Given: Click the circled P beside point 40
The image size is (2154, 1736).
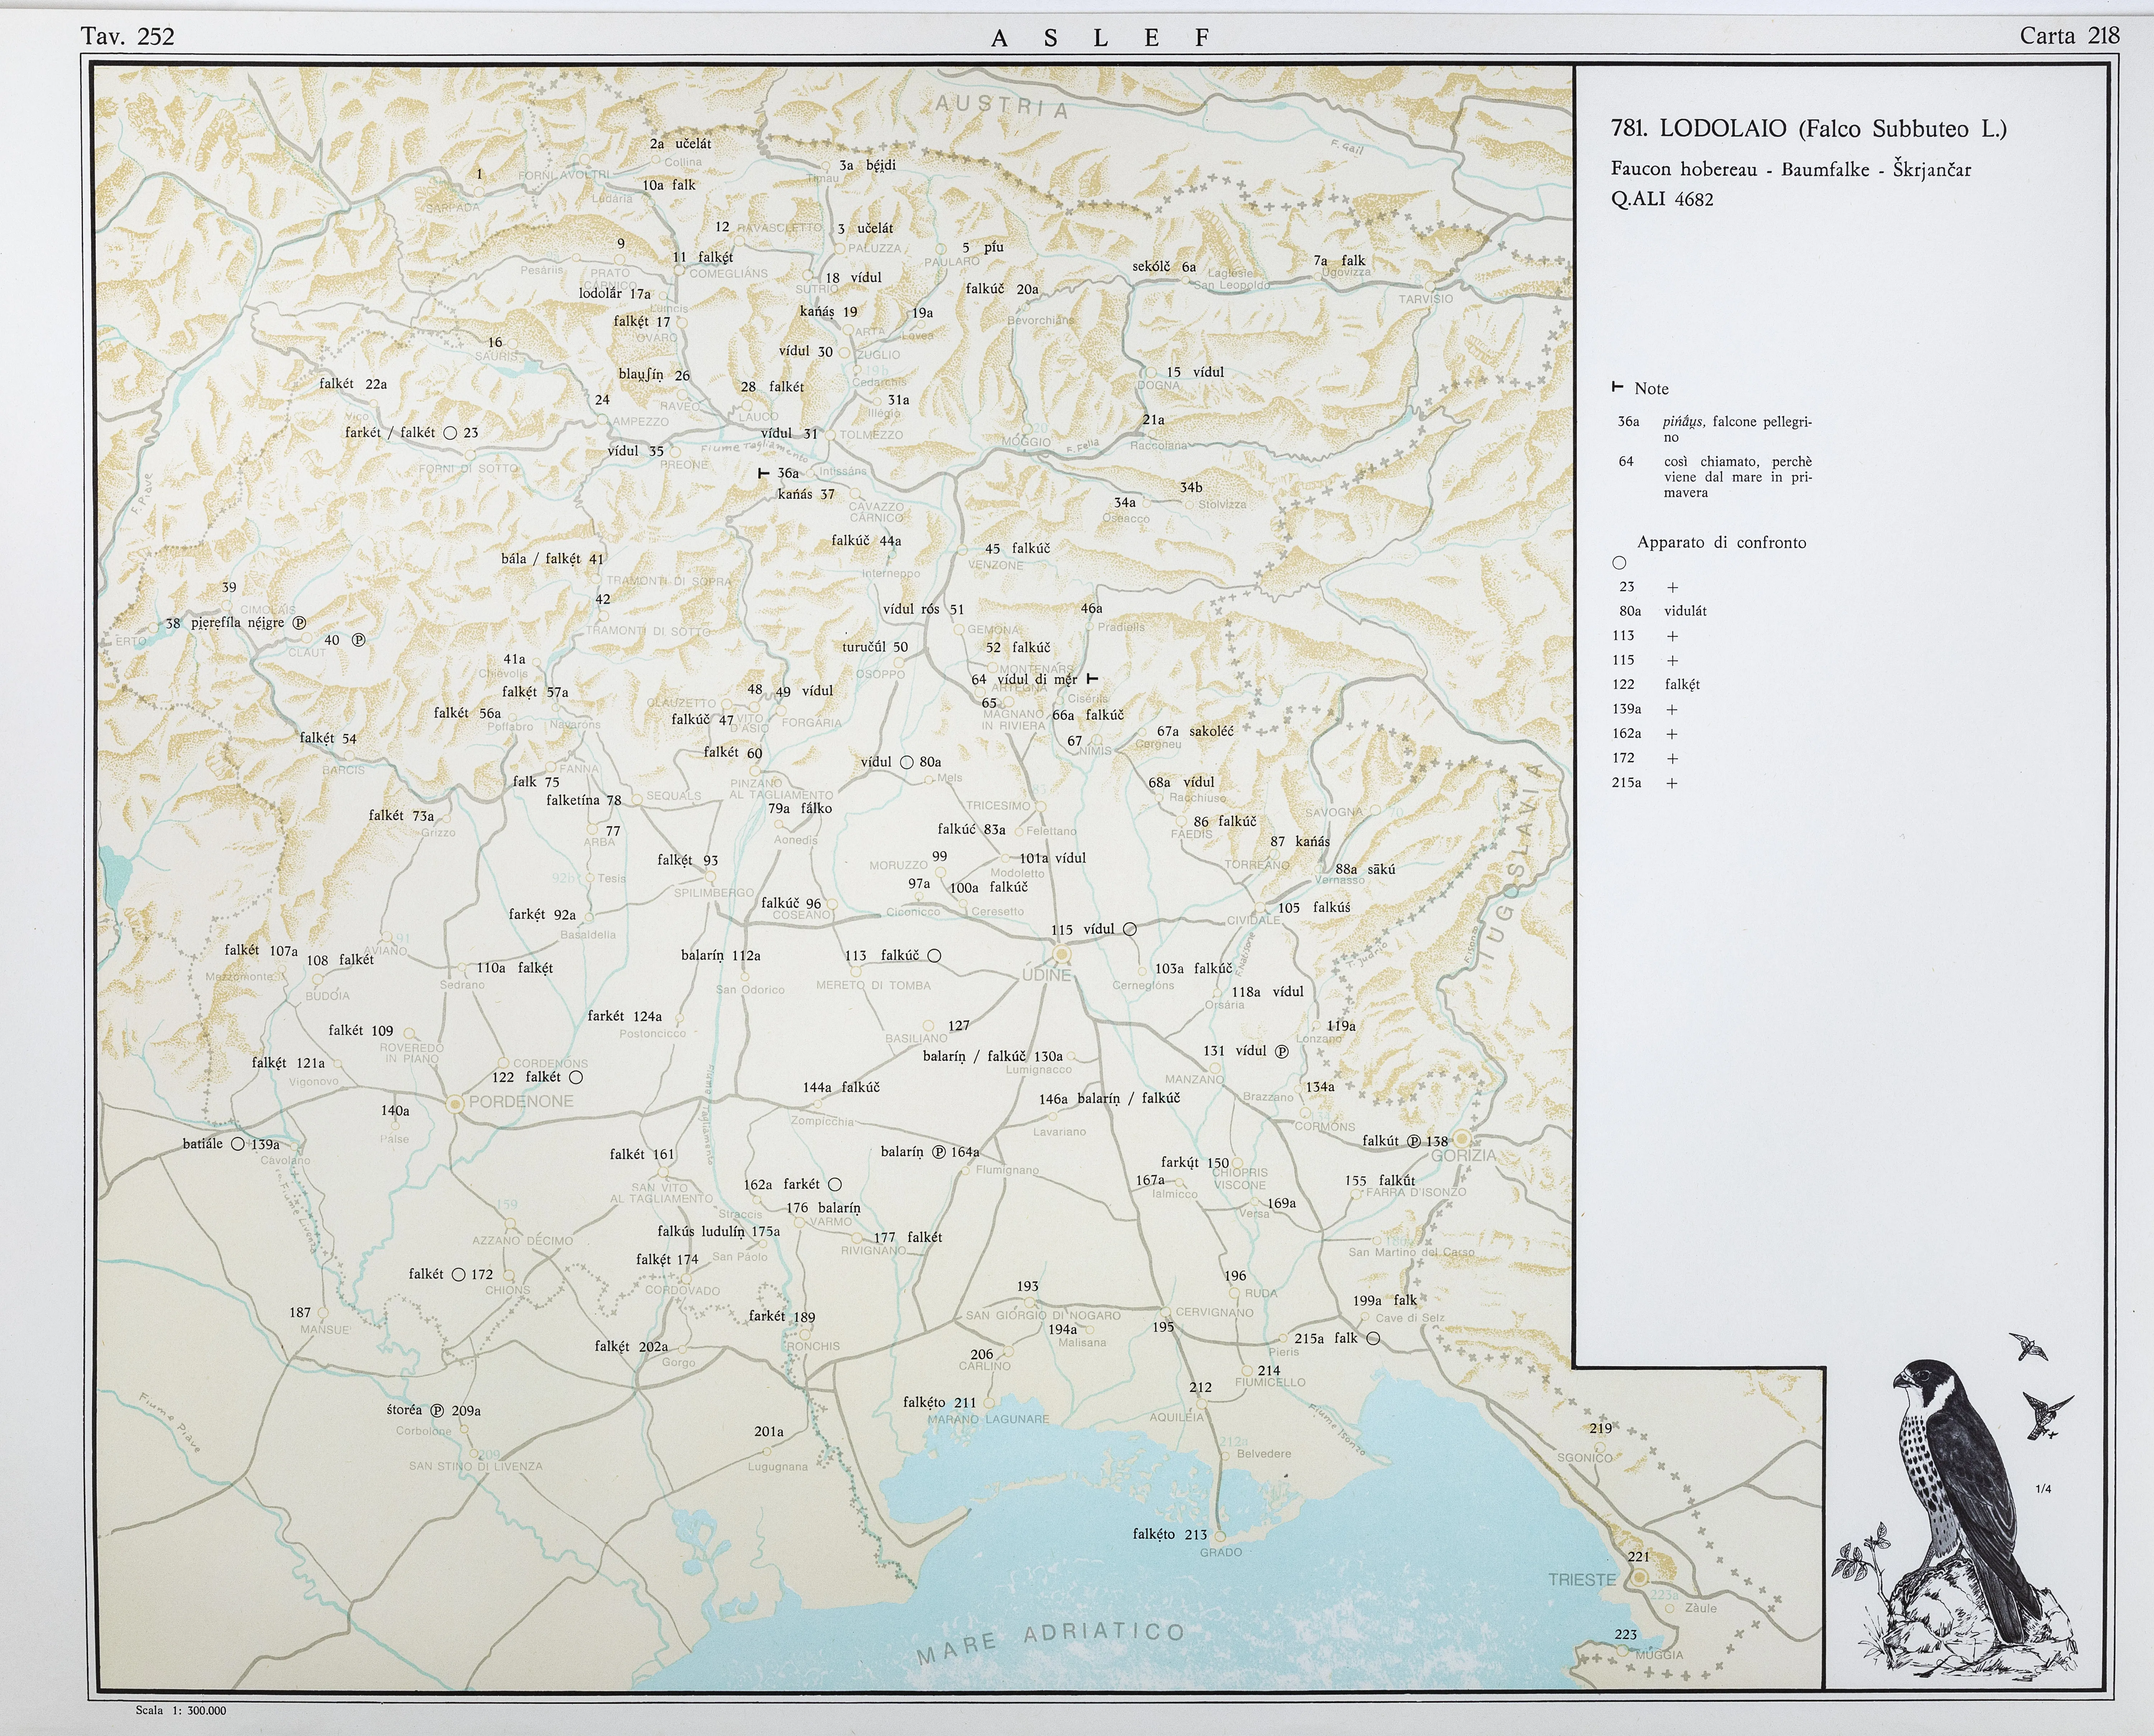Looking at the screenshot, I should (x=359, y=640).
